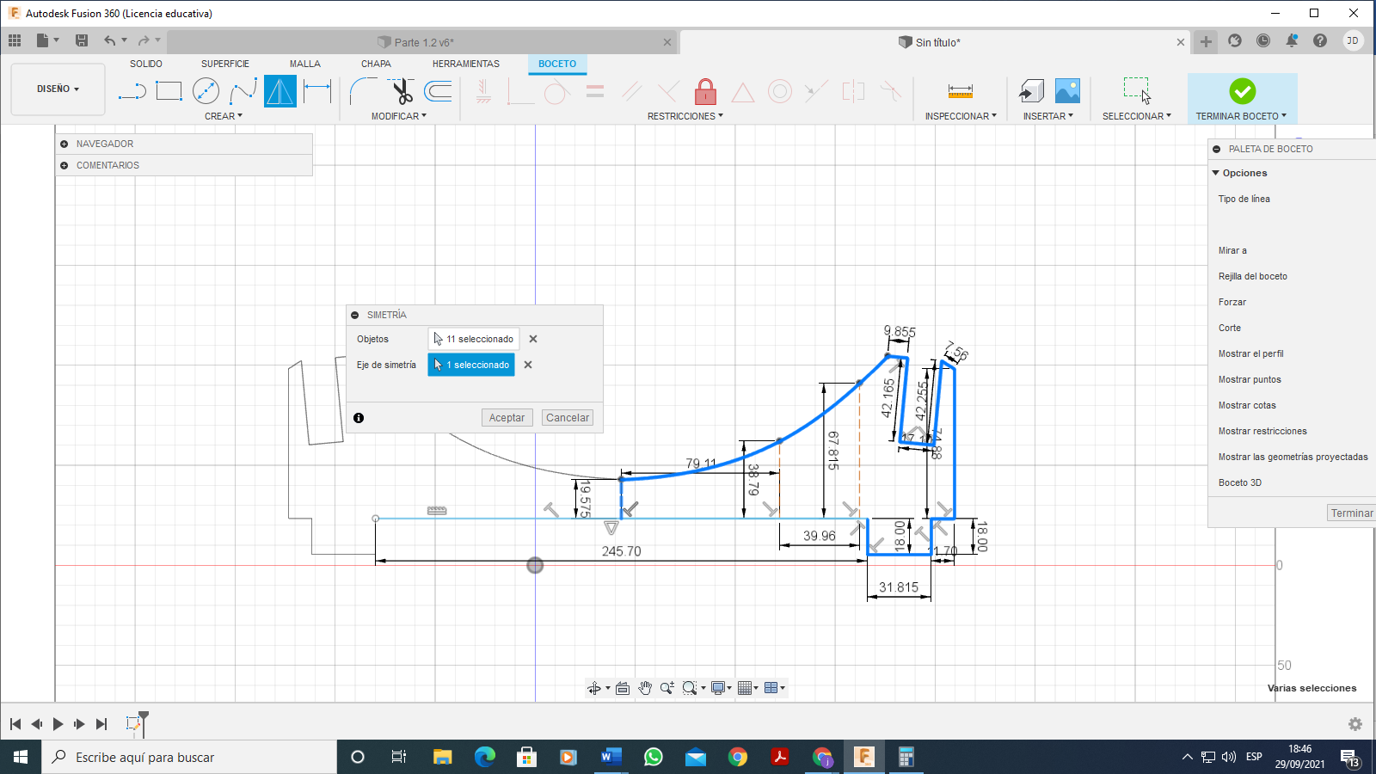
Task: Click the green Terminar Boceto checkmark
Action: [1242, 91]
